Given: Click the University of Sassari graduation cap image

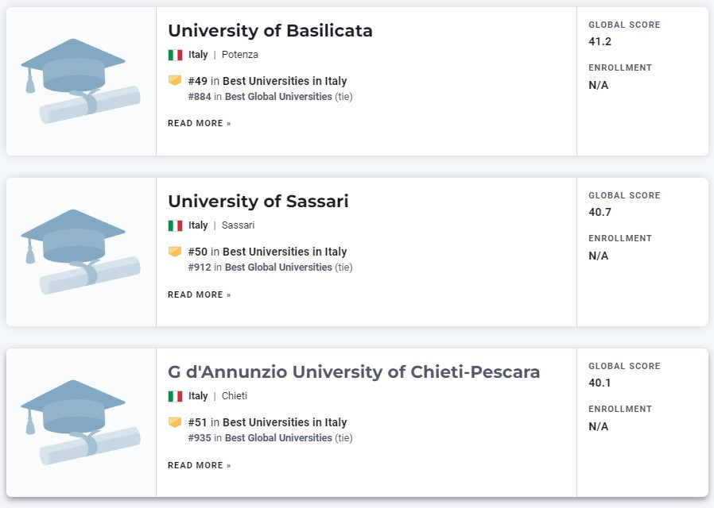Looking at the screenshot, I should (x=80, y=252).
